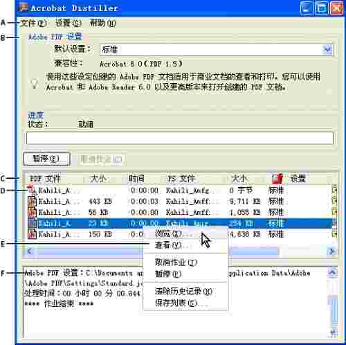Click the 作业结束 line in the log
This screenshot has height=345, width=346.
click(x=59, y=303)
